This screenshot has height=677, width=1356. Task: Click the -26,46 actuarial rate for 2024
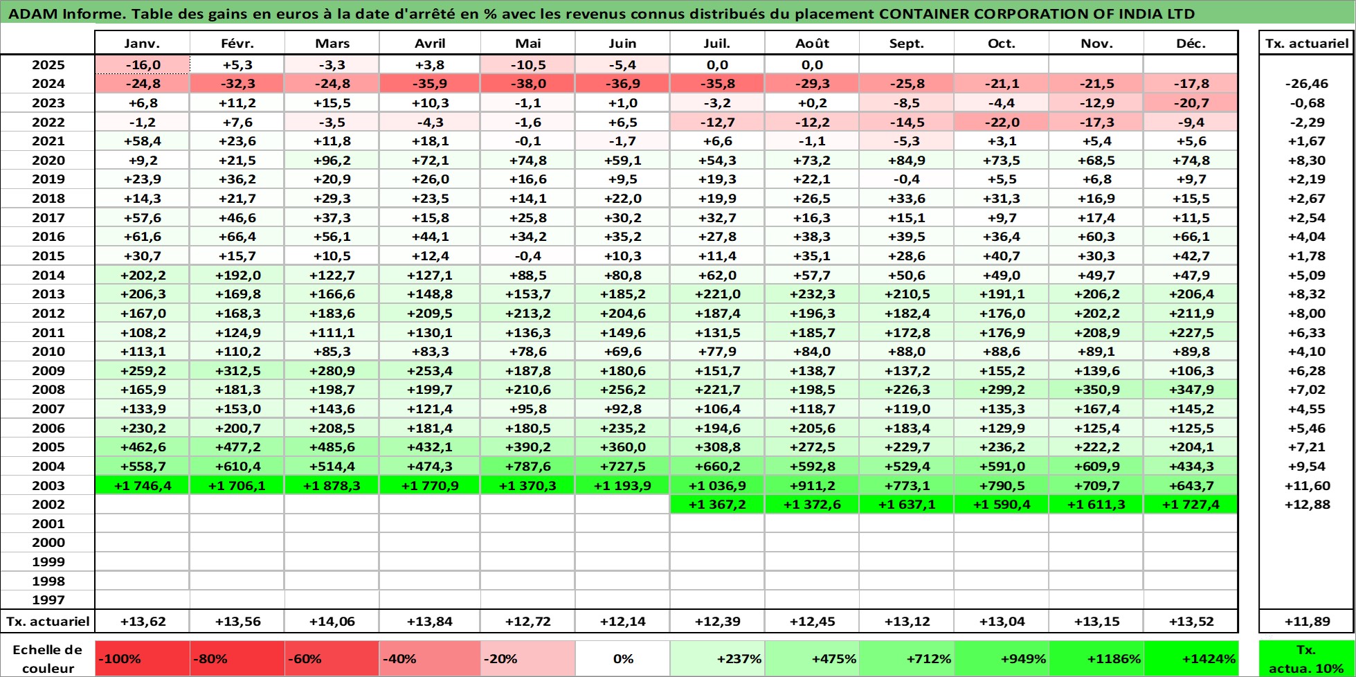(x=1307, y=84)
